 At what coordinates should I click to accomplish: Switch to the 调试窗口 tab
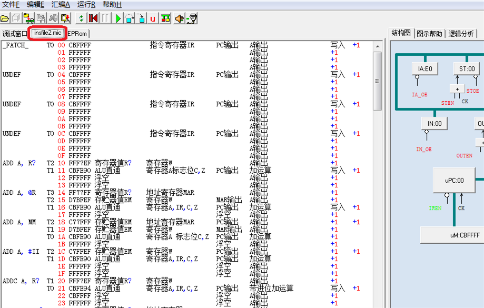tap(15, 34)
